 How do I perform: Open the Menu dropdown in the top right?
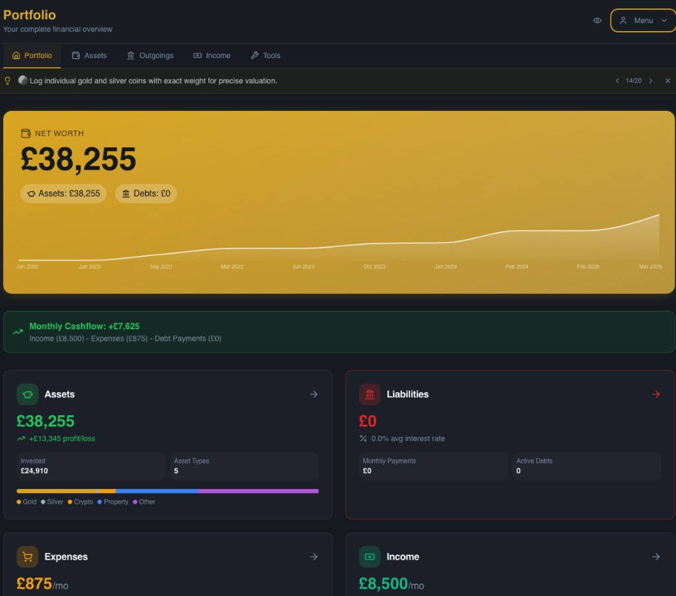point(642,20)
